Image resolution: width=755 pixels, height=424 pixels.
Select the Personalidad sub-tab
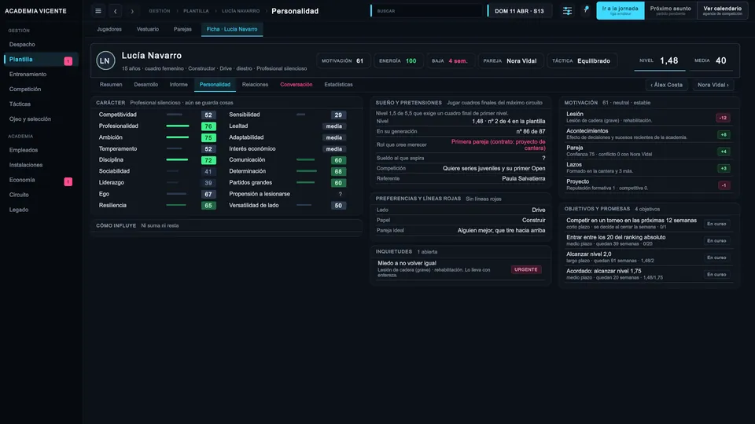215,85
